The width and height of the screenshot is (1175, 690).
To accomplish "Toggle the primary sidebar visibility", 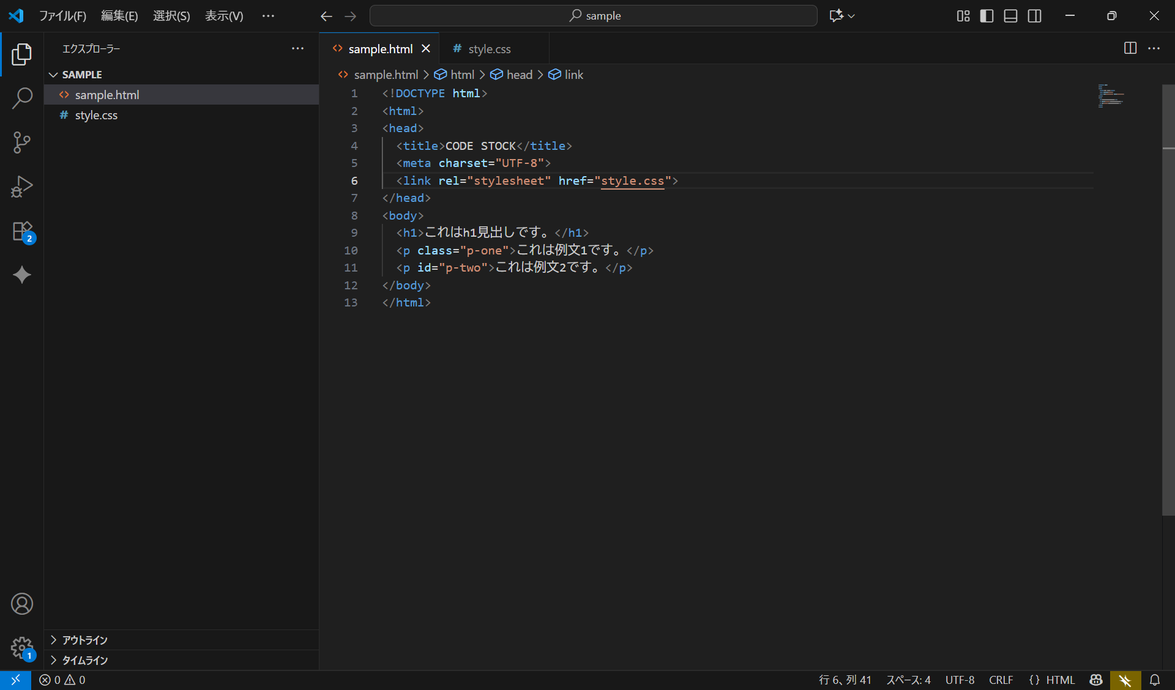I will (987, 16).
